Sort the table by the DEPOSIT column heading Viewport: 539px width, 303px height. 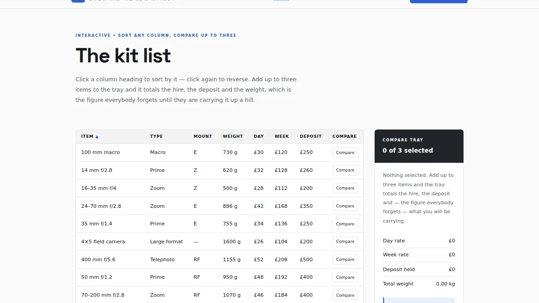tap(311, 136)
